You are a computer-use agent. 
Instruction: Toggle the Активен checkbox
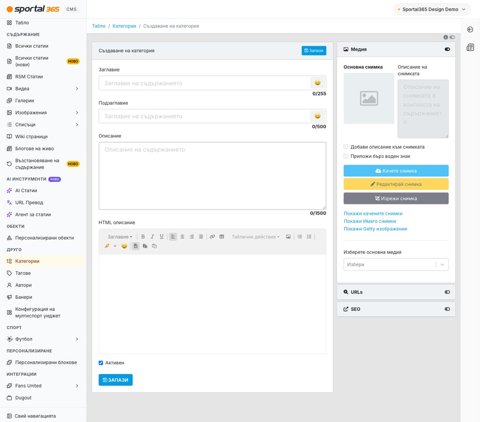click(101, 363)
